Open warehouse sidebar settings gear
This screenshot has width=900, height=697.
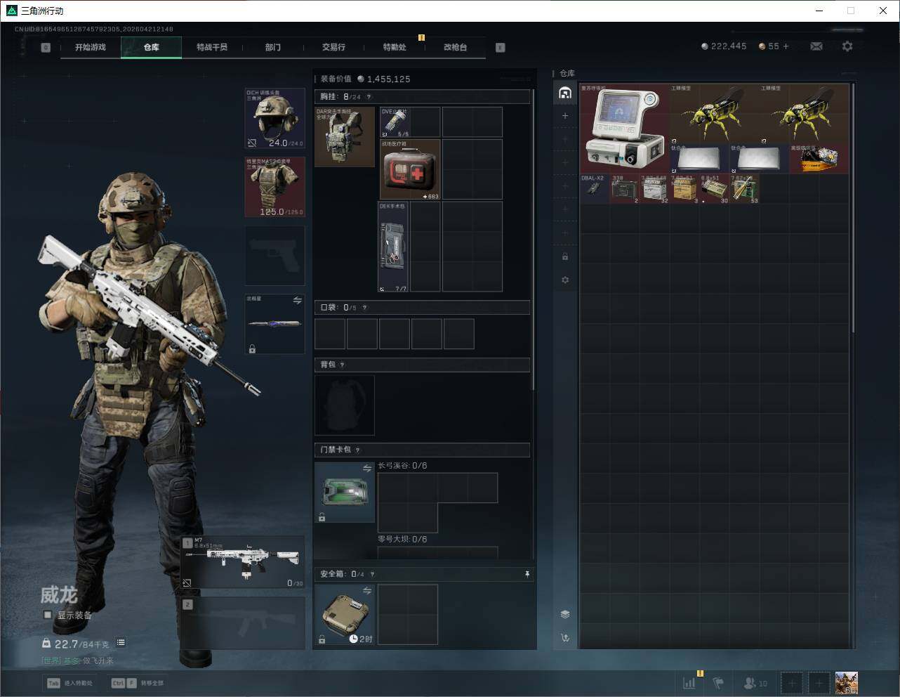(x=565, y=280)
